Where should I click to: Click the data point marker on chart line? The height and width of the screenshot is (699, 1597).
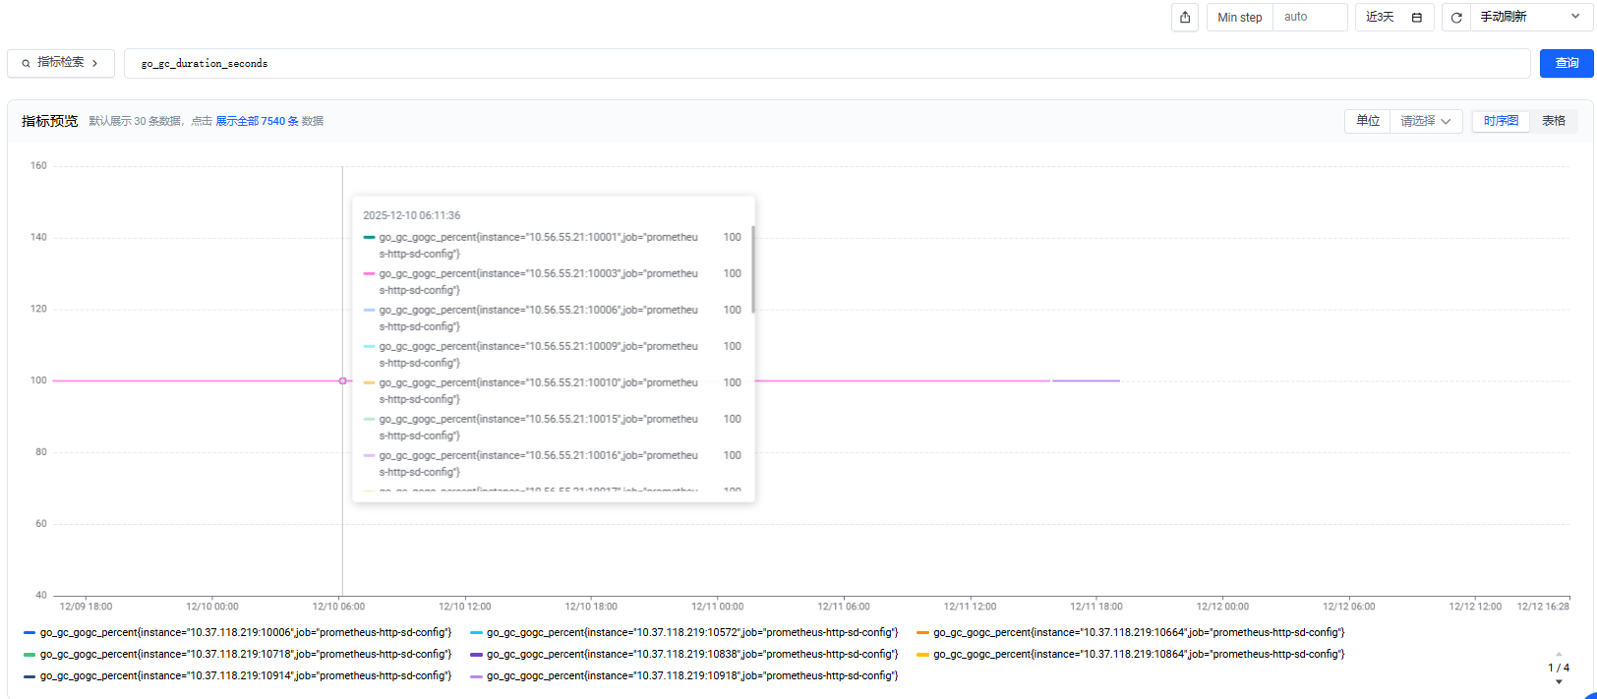[342, 380]
